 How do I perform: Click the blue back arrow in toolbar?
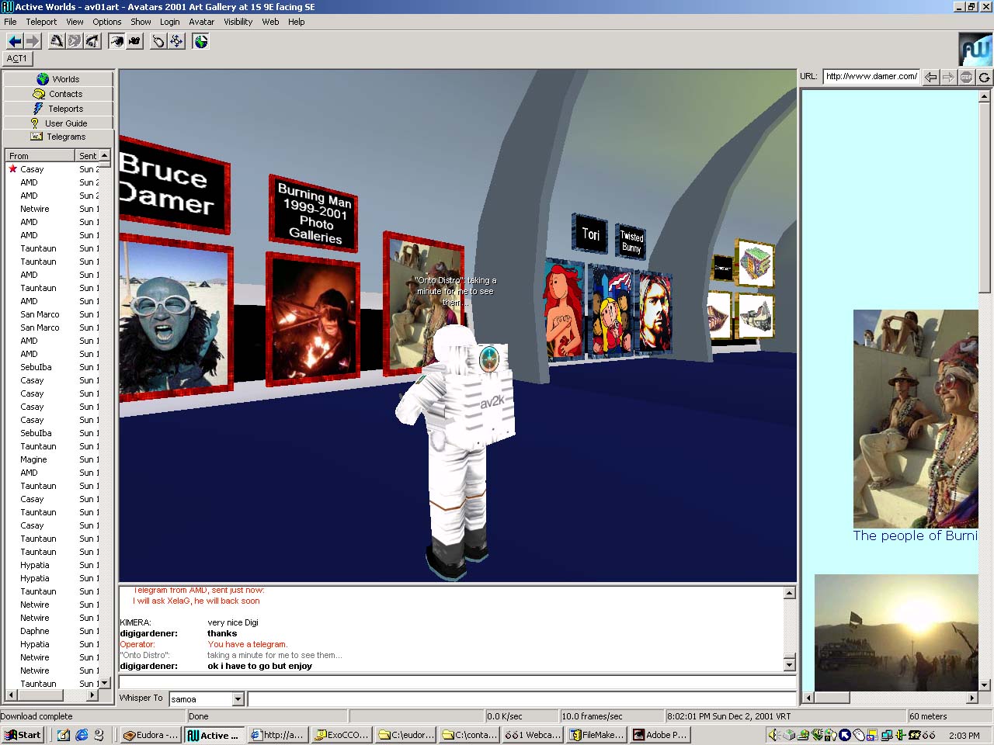[x=15, y=41]
